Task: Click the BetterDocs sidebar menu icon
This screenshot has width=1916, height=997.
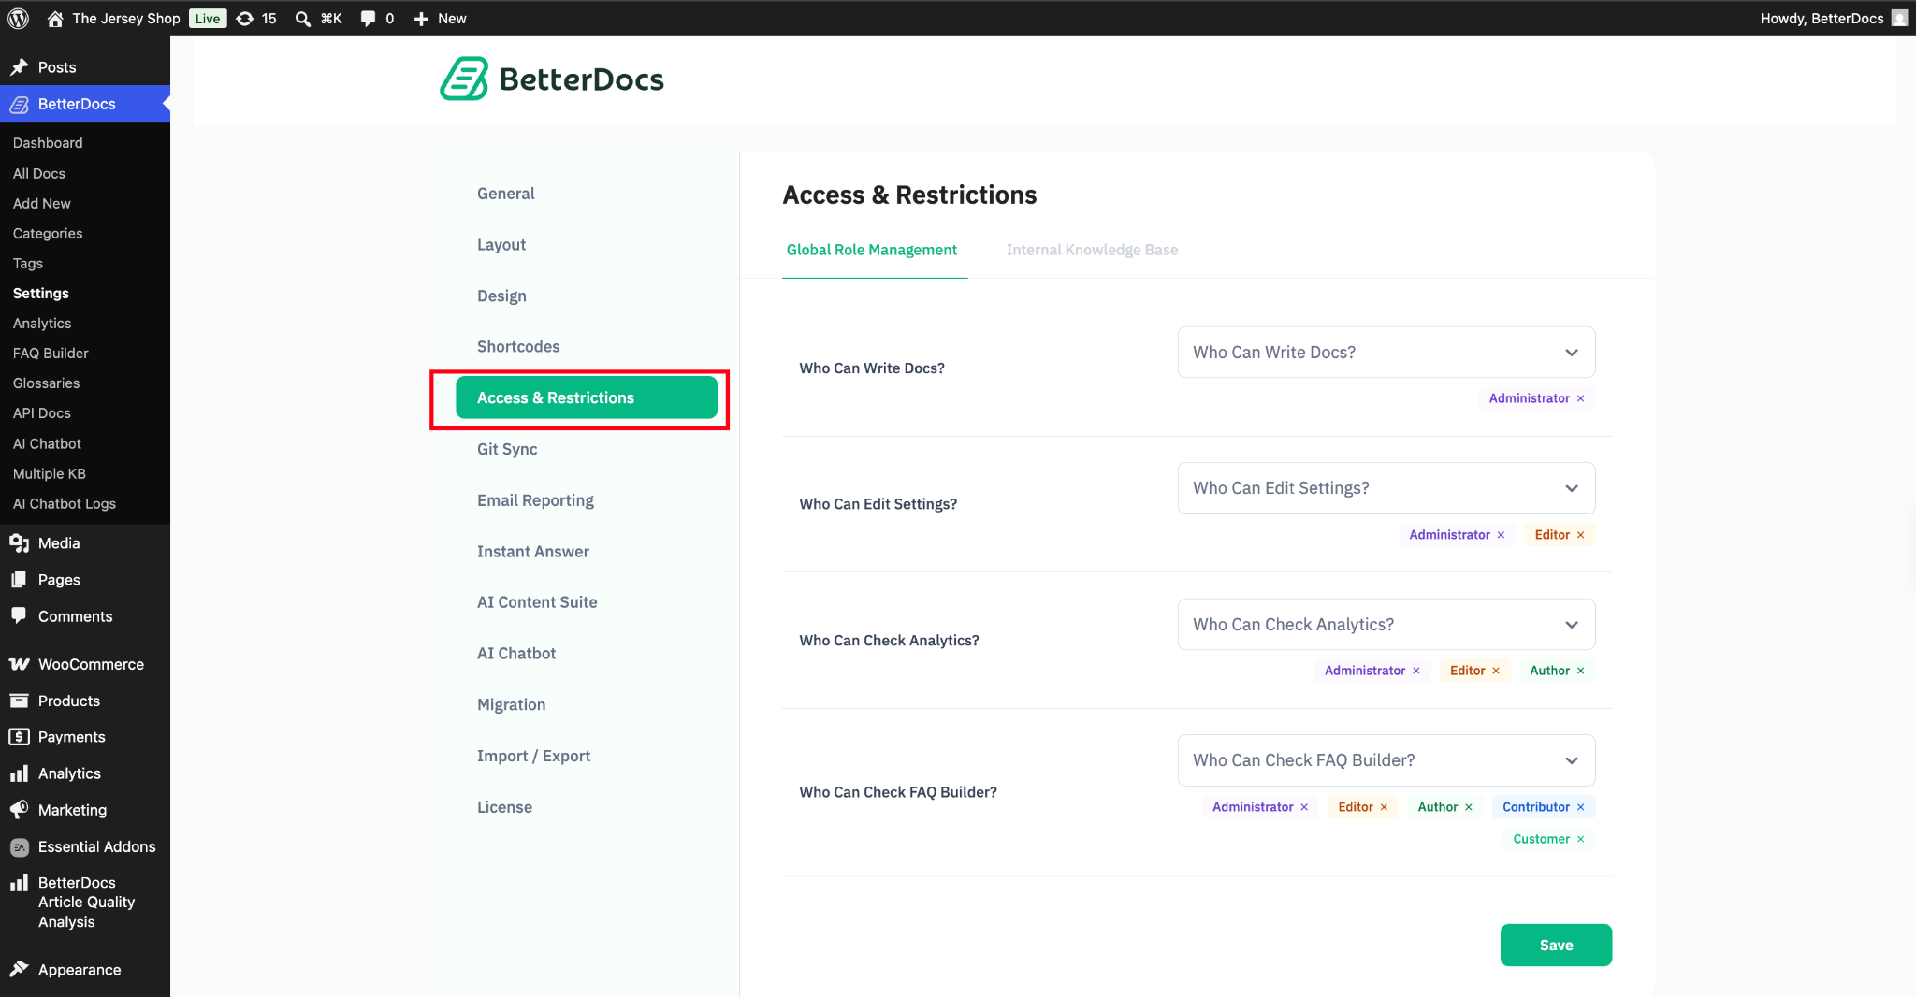Action: click(x=19, y=104)
